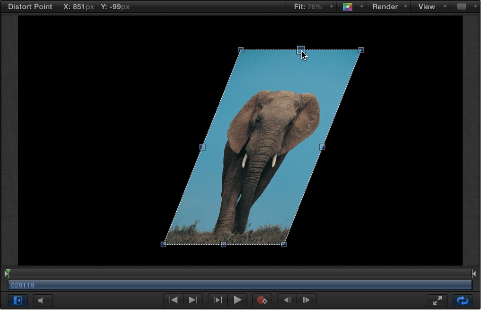The height and width of the screenshot is (310, 481).
Task: Click the View icon in the top toolbar
Action: [x=427, y=7]
